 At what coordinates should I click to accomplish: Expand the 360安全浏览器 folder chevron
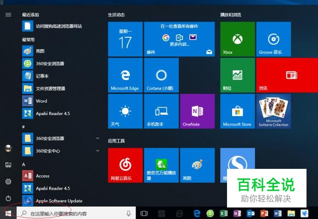97,138
